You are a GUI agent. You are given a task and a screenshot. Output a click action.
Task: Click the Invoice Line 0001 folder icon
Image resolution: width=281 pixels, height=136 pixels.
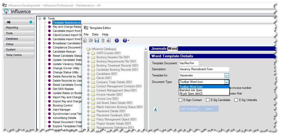pyautogui.click(x=93, y=98)
